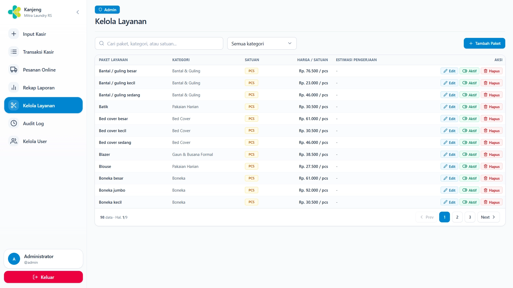This screenshot has height=288, width=513.
Task: Toggle Aktif status for Bantal / guling besar
Action: click(469, 71)
